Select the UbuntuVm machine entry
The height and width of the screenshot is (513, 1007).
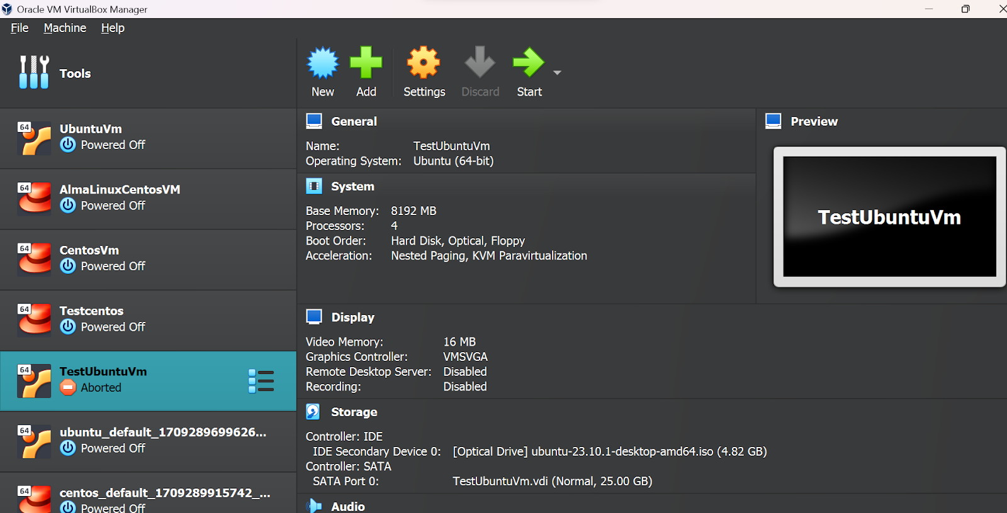148,138
